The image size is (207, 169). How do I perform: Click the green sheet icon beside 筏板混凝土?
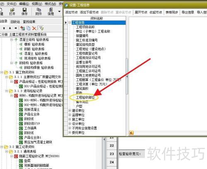coord(21,110)
